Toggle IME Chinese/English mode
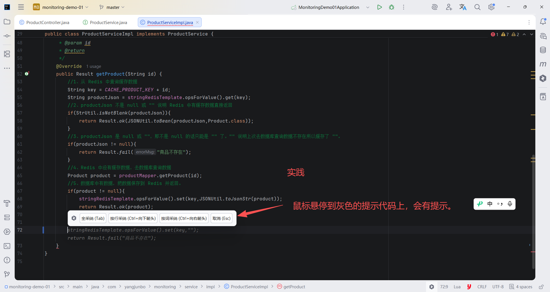The image size is (550, 292). click(490, 204)
